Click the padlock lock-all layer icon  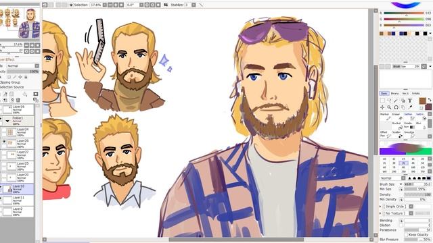[26, 77]
